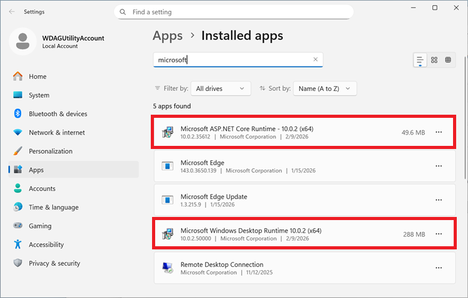The width and height of the screenshot is (468, 298).
Task: Switch to grid view layout icon
Action: tap(434, 60)
